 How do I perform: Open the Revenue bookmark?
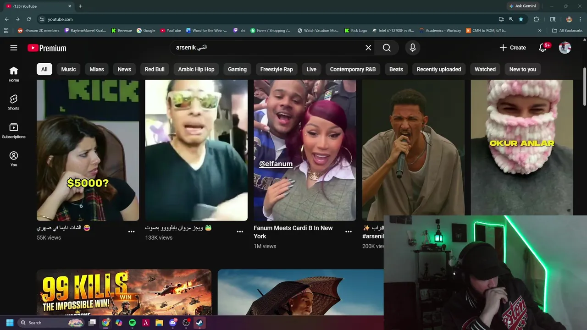click(122, 31)
